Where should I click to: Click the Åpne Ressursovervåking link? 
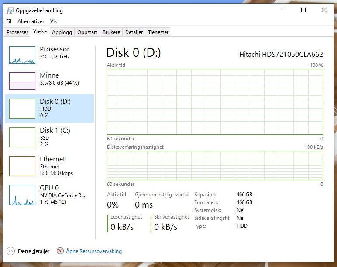click(x=94, y=251)
